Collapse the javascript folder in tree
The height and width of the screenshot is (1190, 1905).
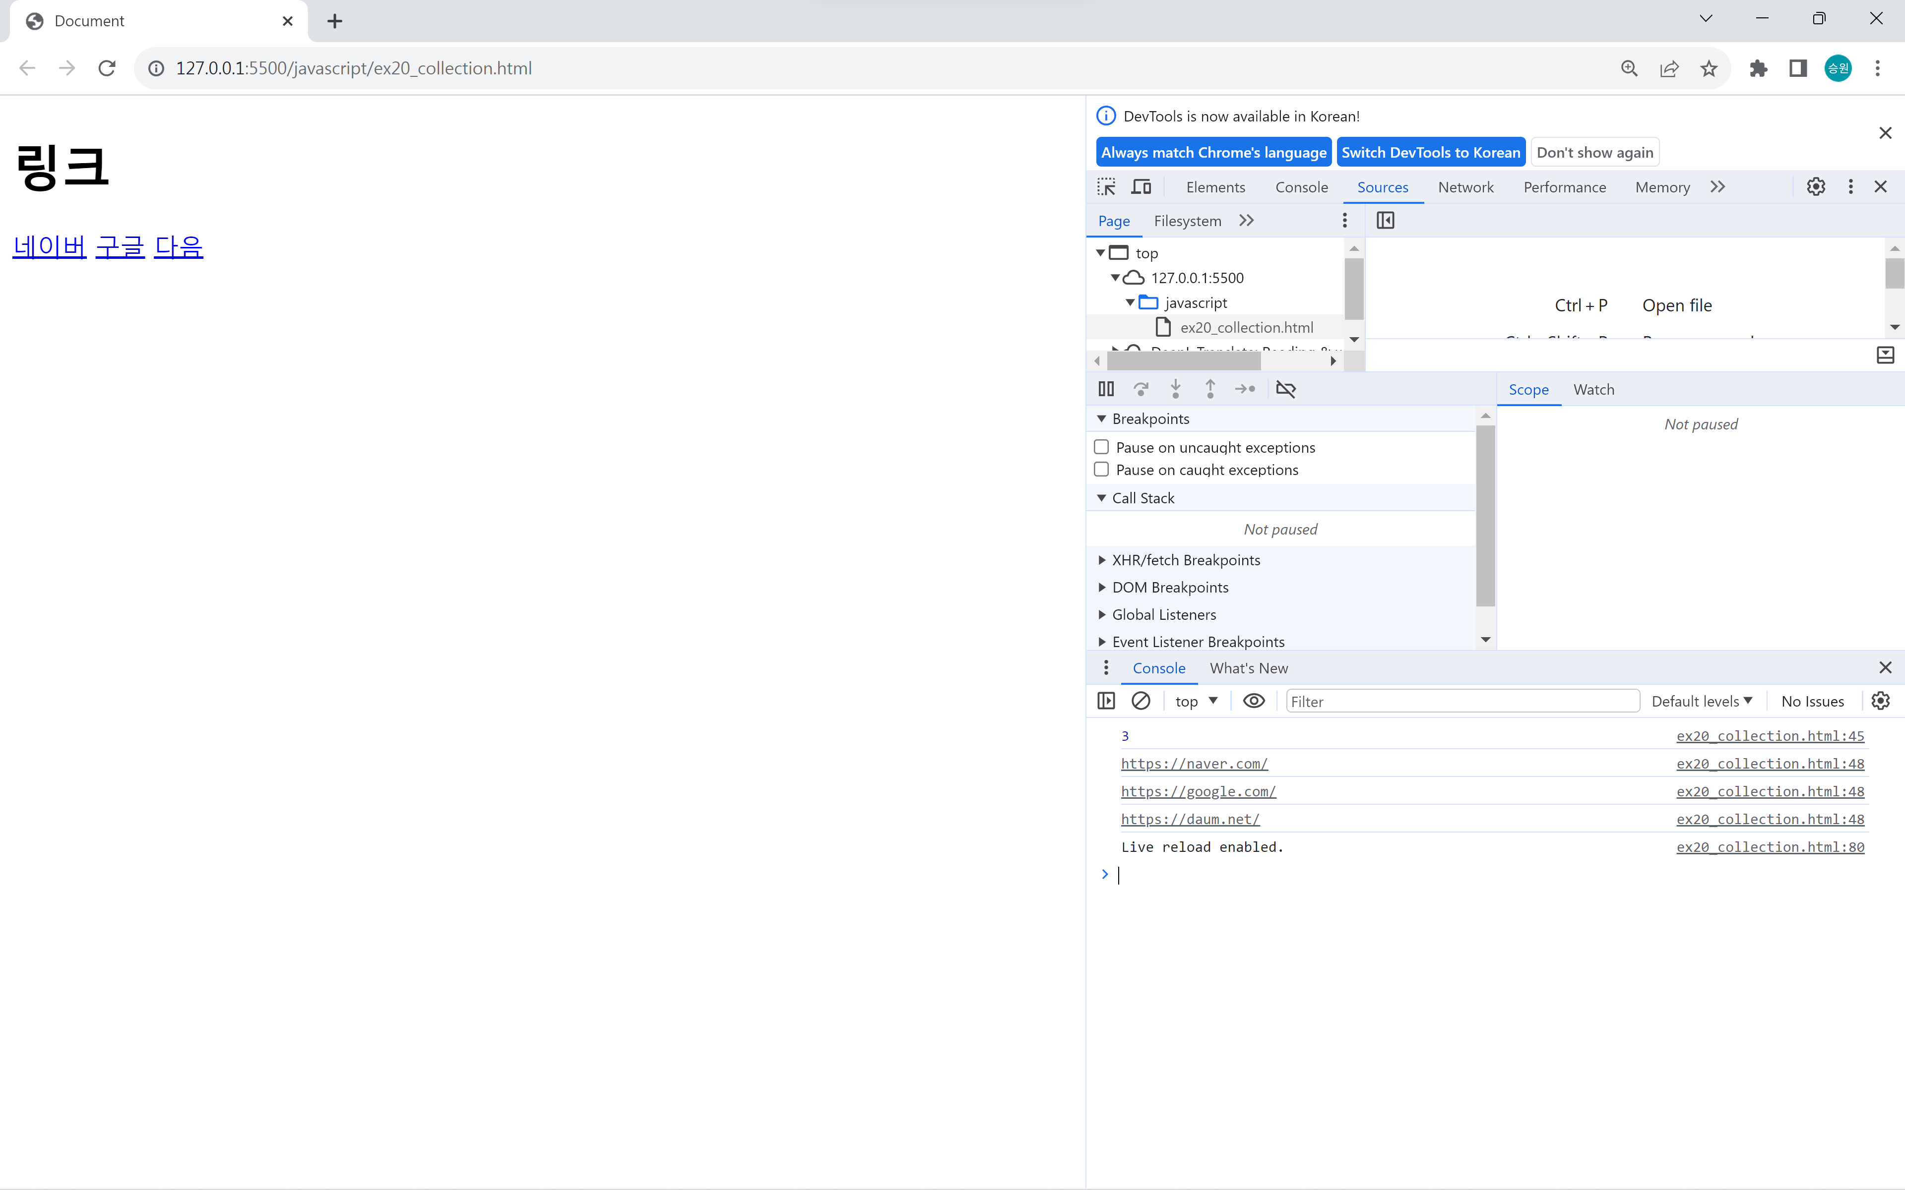1131,303
